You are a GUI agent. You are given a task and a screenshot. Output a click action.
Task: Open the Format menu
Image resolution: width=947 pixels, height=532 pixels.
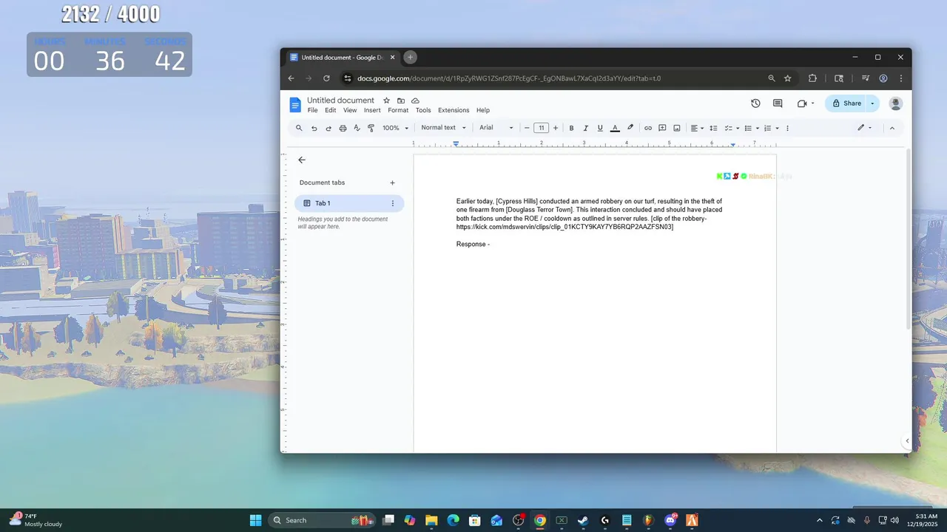coord(398,110)
